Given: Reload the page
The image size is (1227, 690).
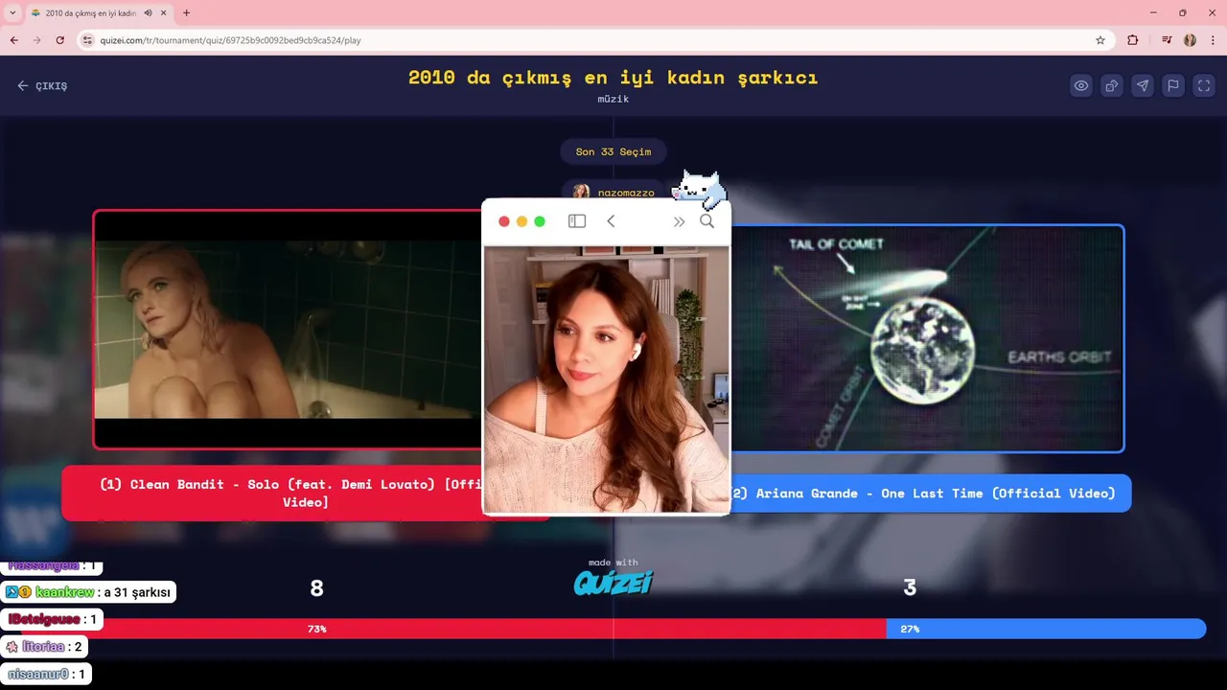Looking at the screenshot, I should click(x=59, y=40).
